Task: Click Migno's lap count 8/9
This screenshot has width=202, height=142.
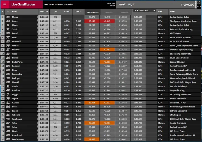Action: pyautogui.click(x=55, y=17)
